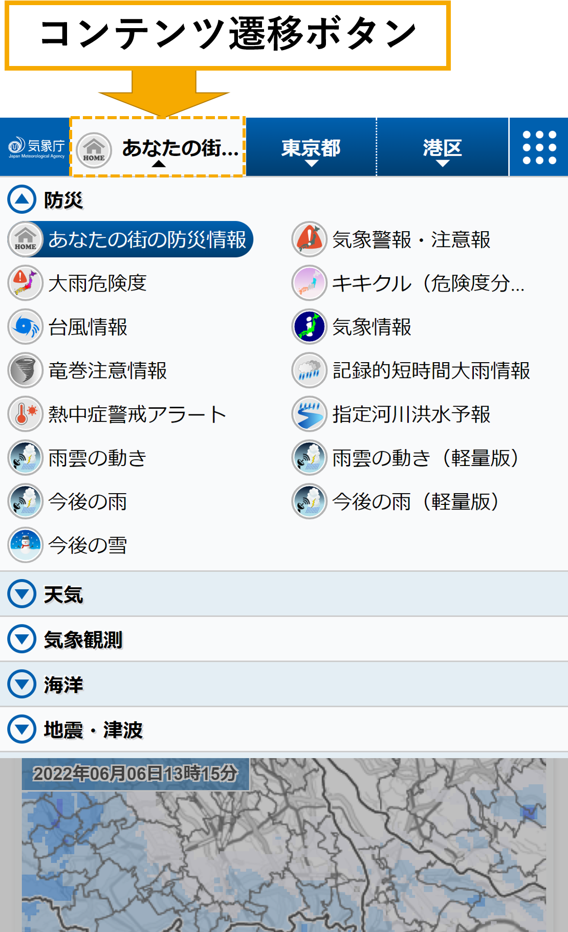Expand the 地震・津波 section

[22, 729]
